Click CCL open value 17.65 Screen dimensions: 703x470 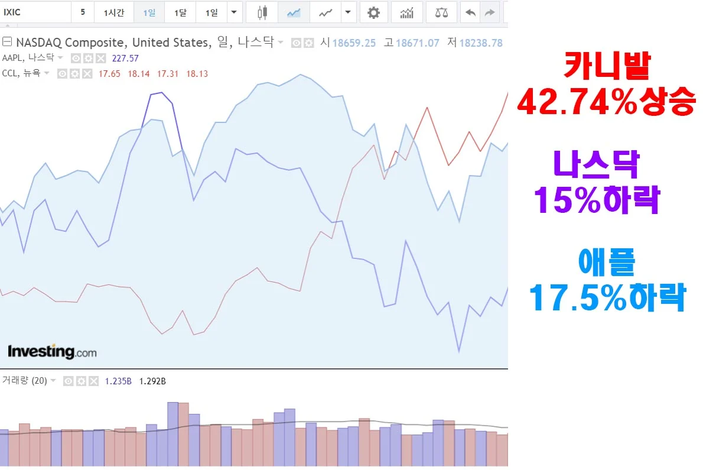pyautogui.click(x=109, y=74)
